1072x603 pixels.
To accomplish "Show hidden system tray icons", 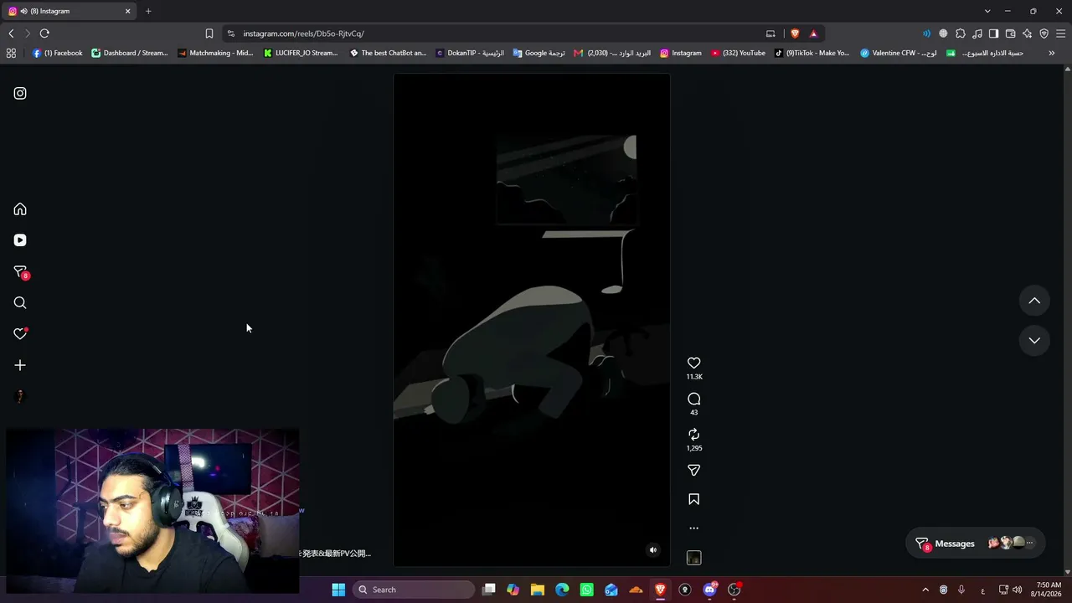I will coord(925,590).
